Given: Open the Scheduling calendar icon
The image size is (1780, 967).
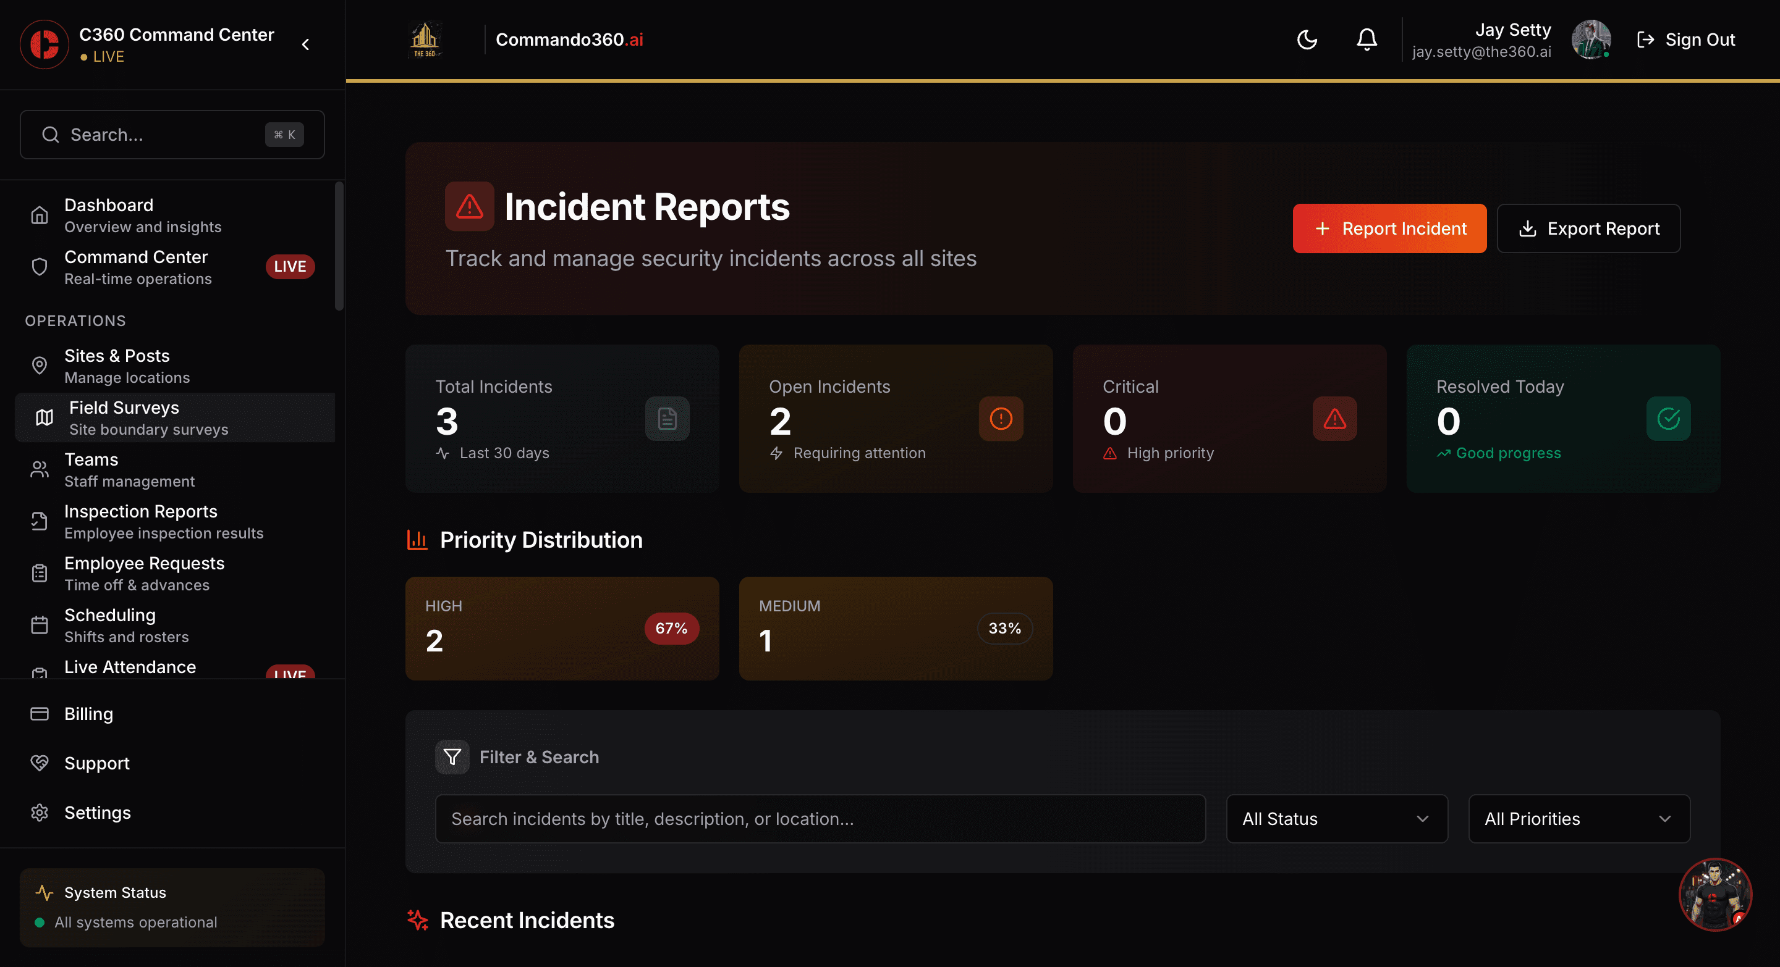Looking at the screenshot, I should point(39,625).
